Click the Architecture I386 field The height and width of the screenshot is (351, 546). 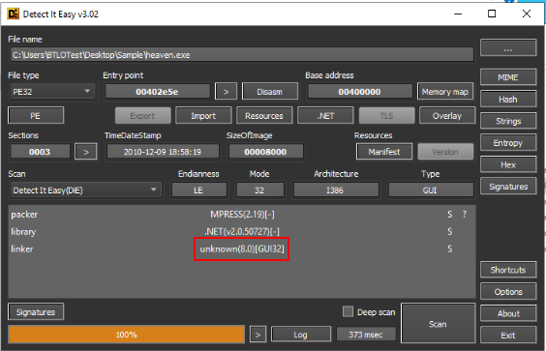tap(335, 190)
